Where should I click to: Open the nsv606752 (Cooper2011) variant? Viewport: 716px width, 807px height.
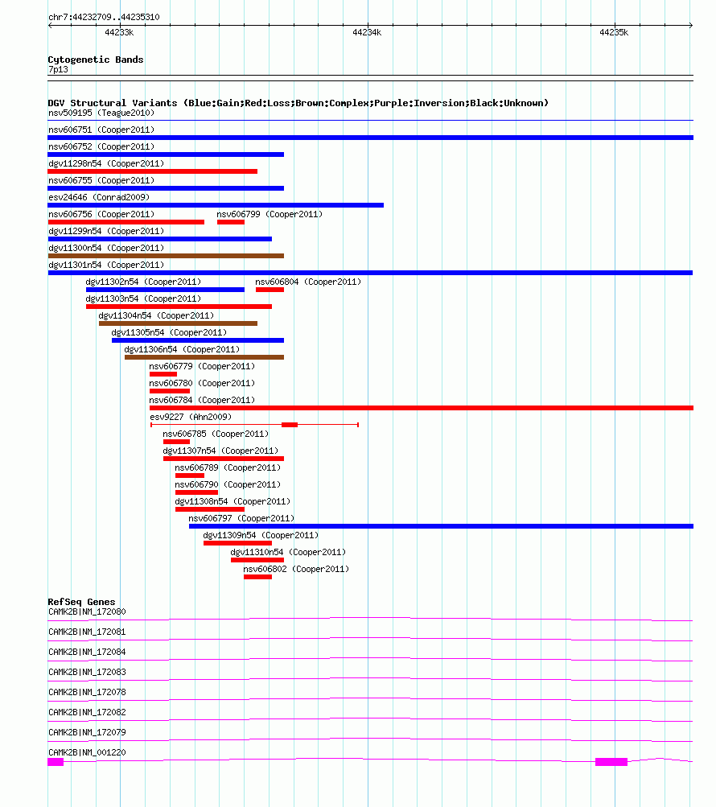point(101,146)
